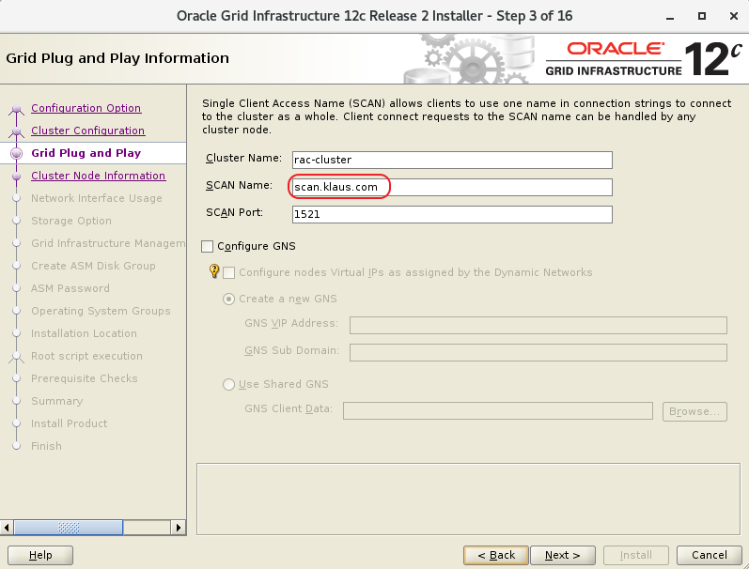The width and height of the screenshot is (749, 569).
Task: Select Use Shared GNS radio option
Action: coord(229,384)
